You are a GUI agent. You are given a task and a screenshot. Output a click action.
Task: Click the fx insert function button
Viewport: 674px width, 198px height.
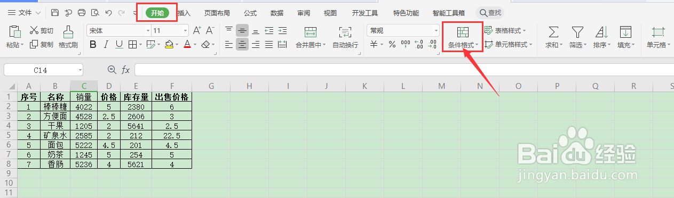pyautogui.click(x=125, y=70)
